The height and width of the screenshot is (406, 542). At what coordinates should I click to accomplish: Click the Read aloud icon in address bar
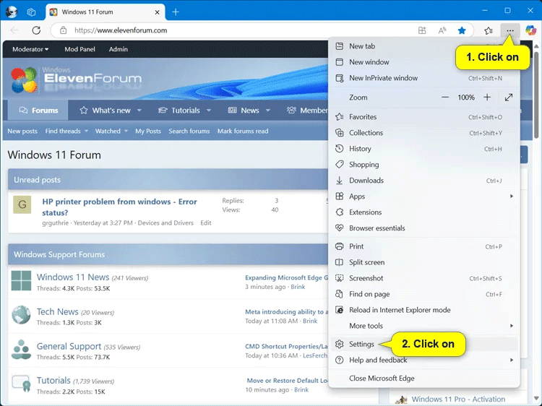442,30
